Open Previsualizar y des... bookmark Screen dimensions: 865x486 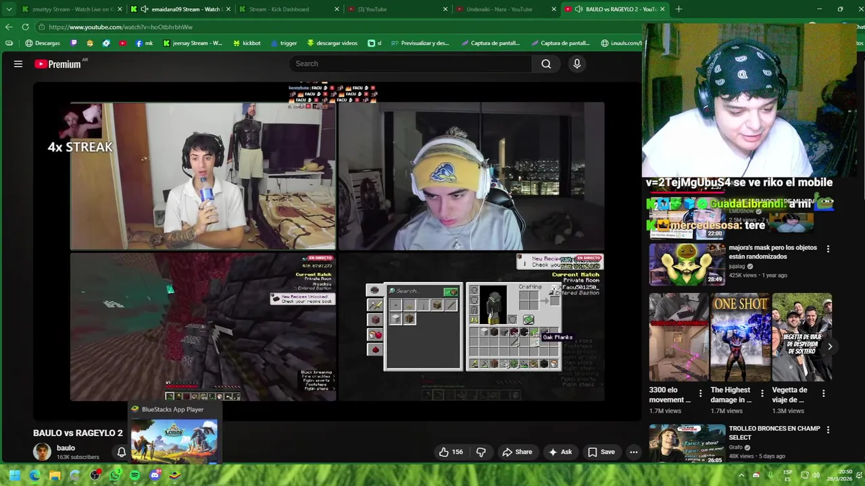[420, 43]
